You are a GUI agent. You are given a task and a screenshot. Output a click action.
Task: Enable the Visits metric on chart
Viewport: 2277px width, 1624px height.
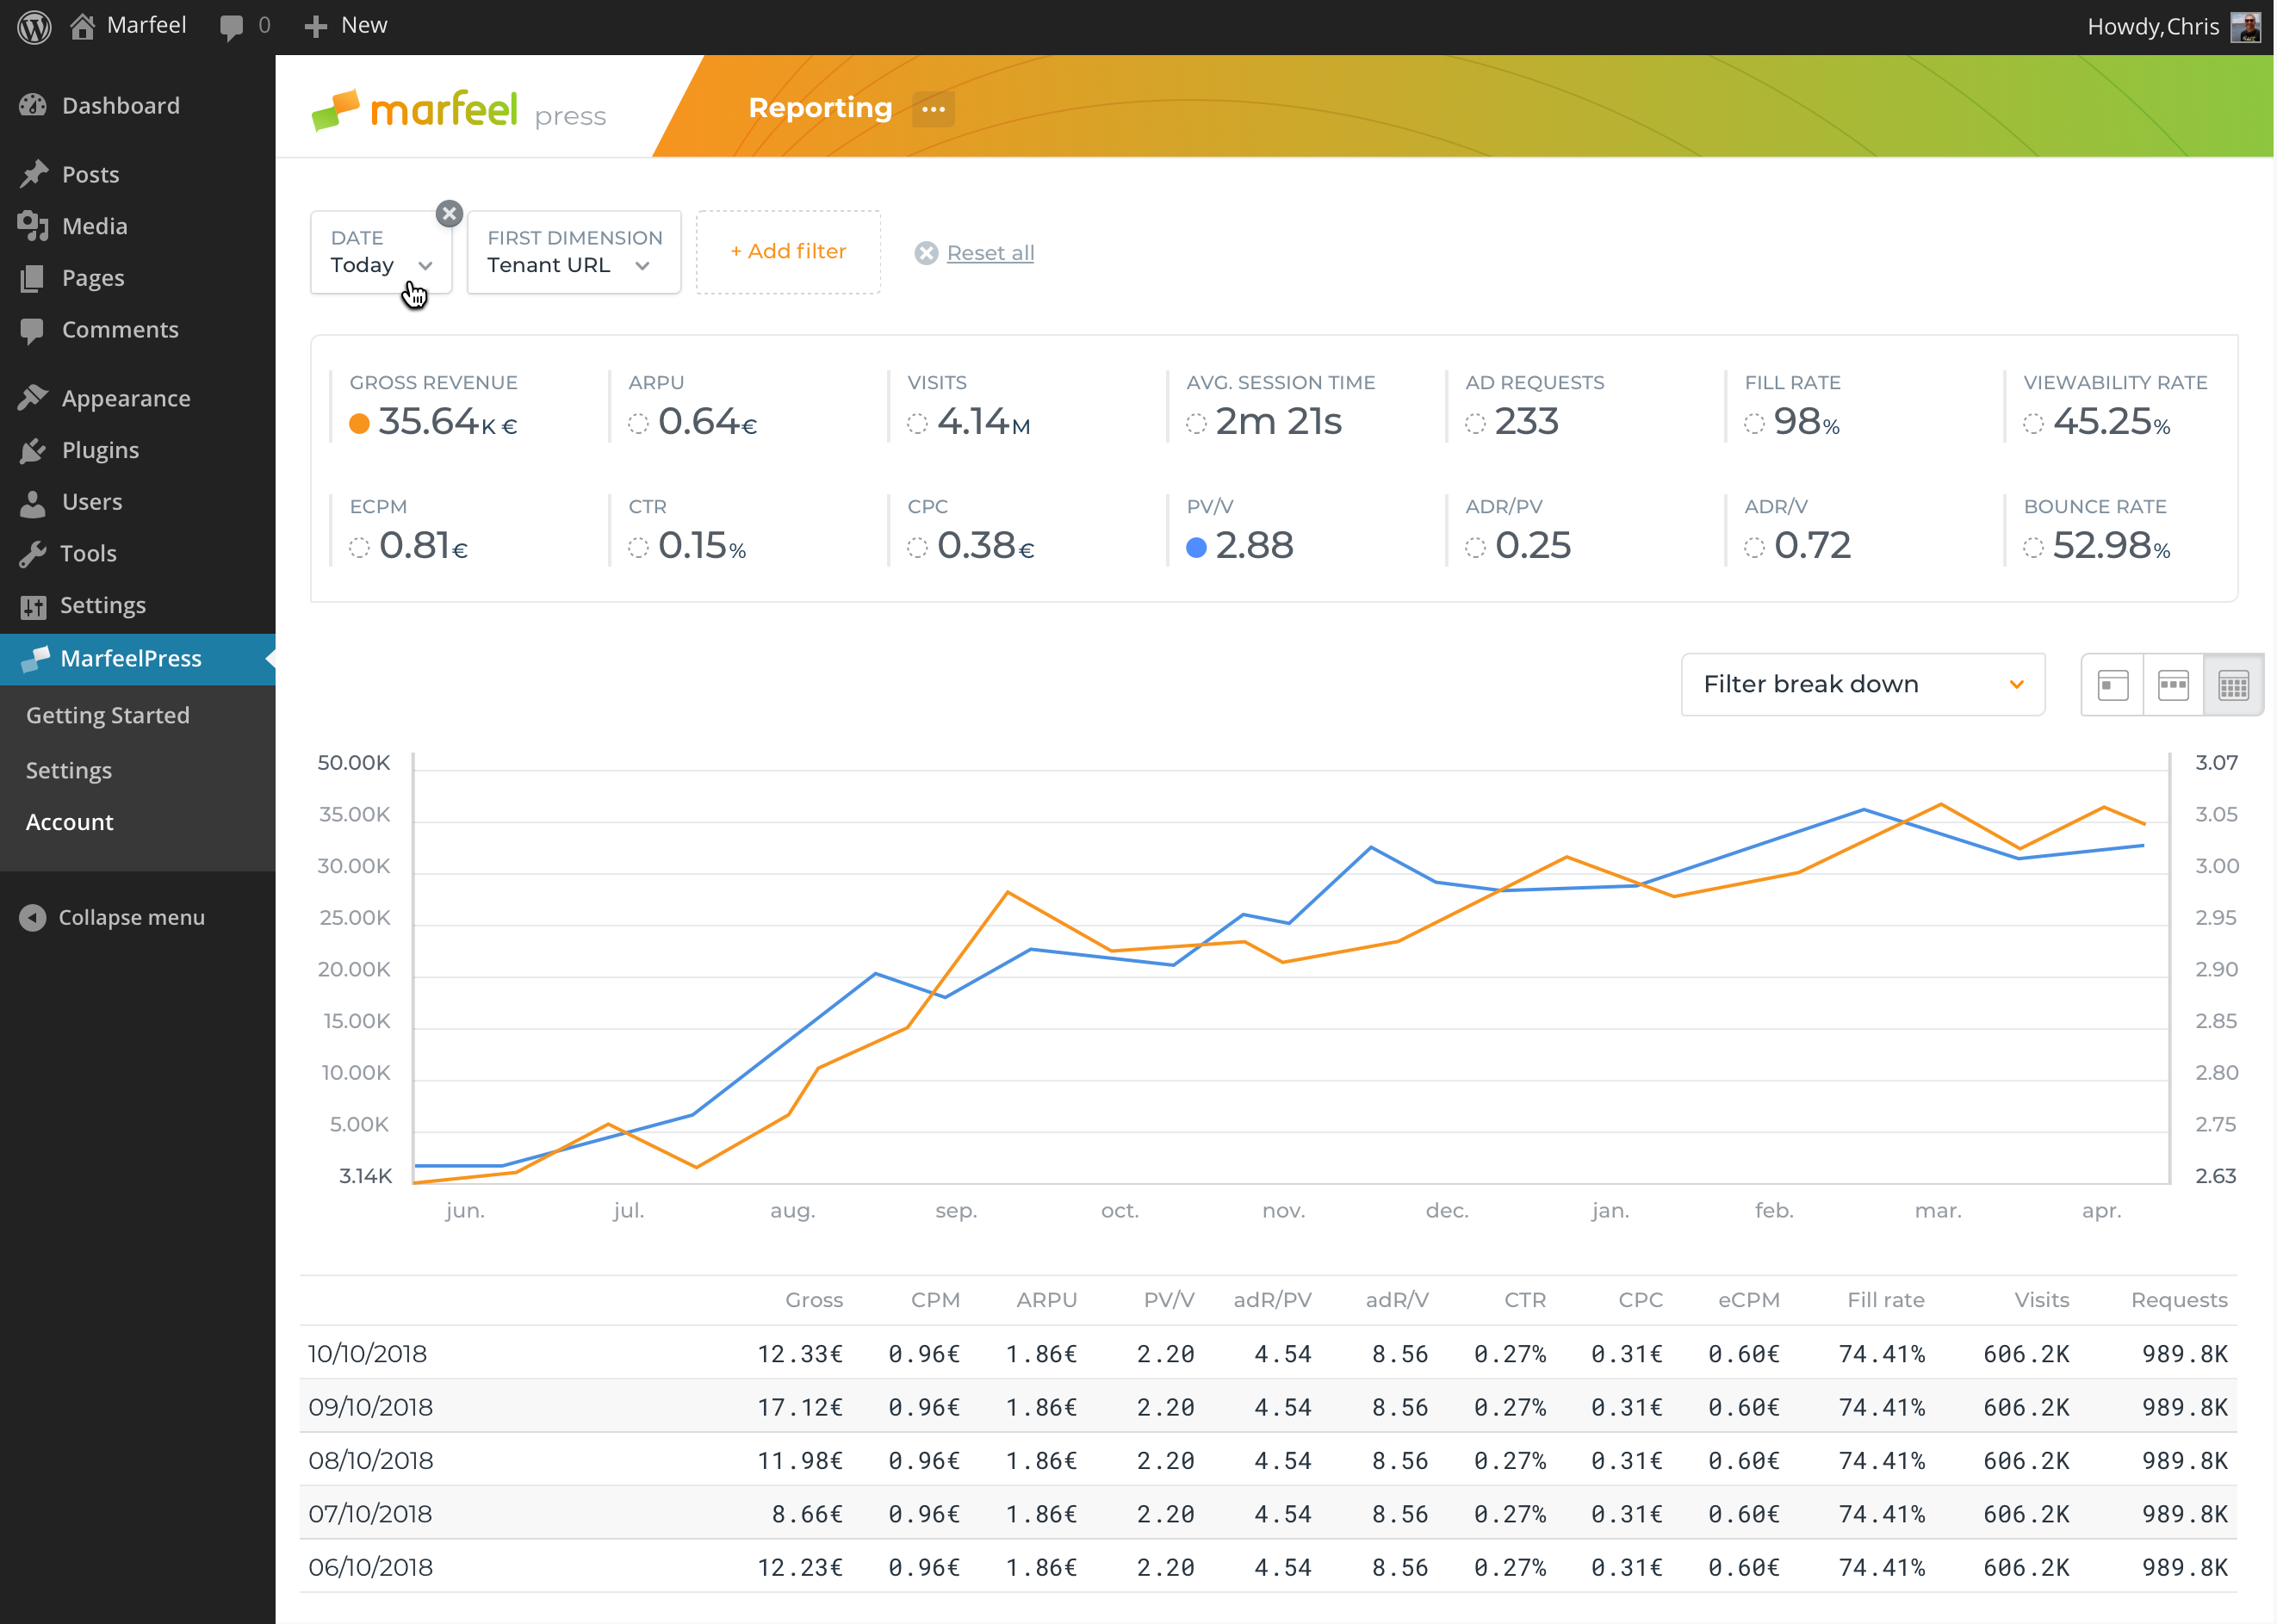pyautogui.click(x=917, y=424)
